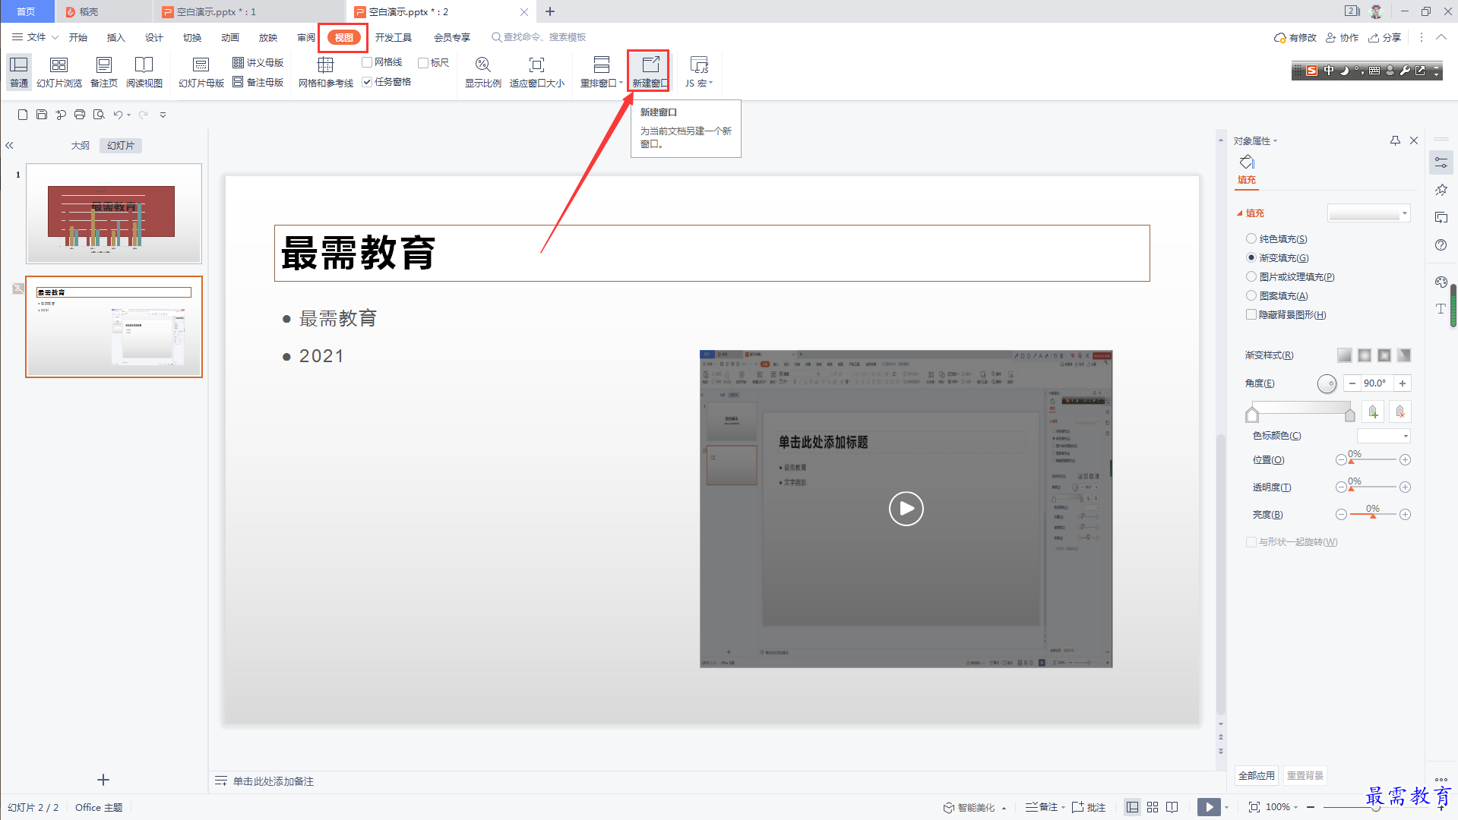The height and width of the screenshot is (820, 1458).
Task: Undo the last action
Action: (118, 115)
